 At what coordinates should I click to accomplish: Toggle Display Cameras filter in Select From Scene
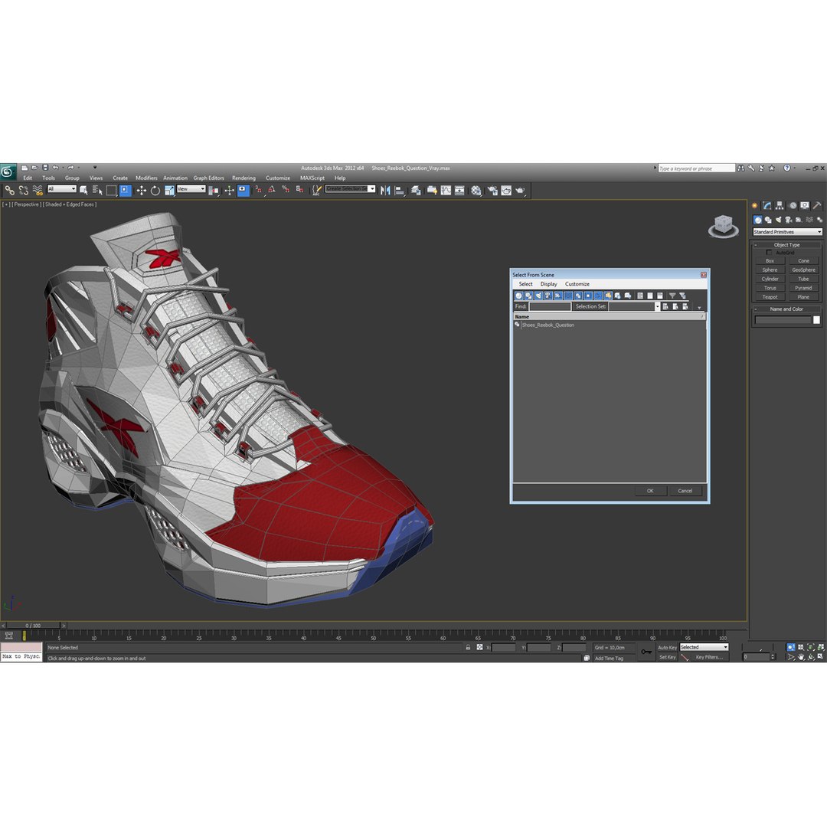[x=548, y=296]
